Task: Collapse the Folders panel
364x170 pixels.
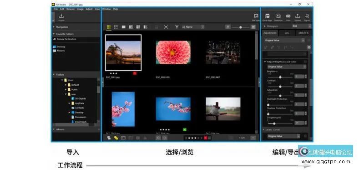Action: pyautogui.click(x=54, y=75)
